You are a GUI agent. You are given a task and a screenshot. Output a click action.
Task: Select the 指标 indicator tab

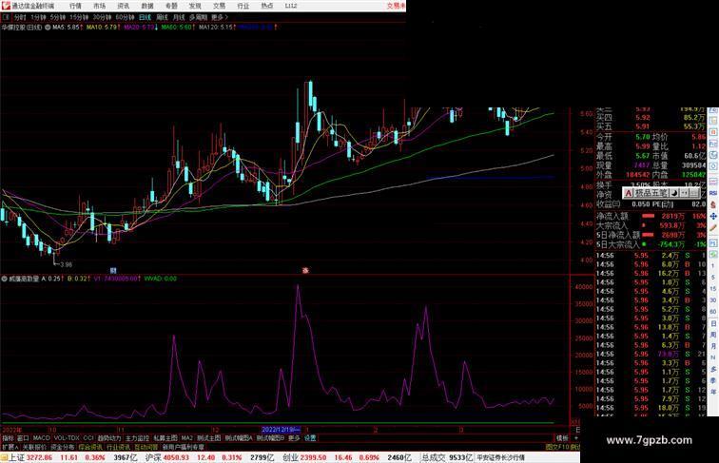click(8, 438)
